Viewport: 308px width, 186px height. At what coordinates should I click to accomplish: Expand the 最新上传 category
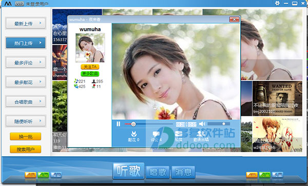26,24
